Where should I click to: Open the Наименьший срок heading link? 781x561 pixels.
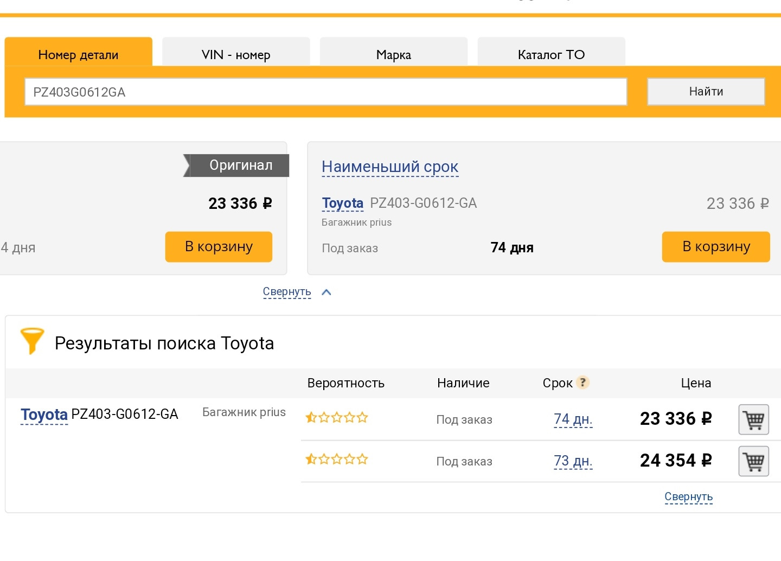(390, 167)
